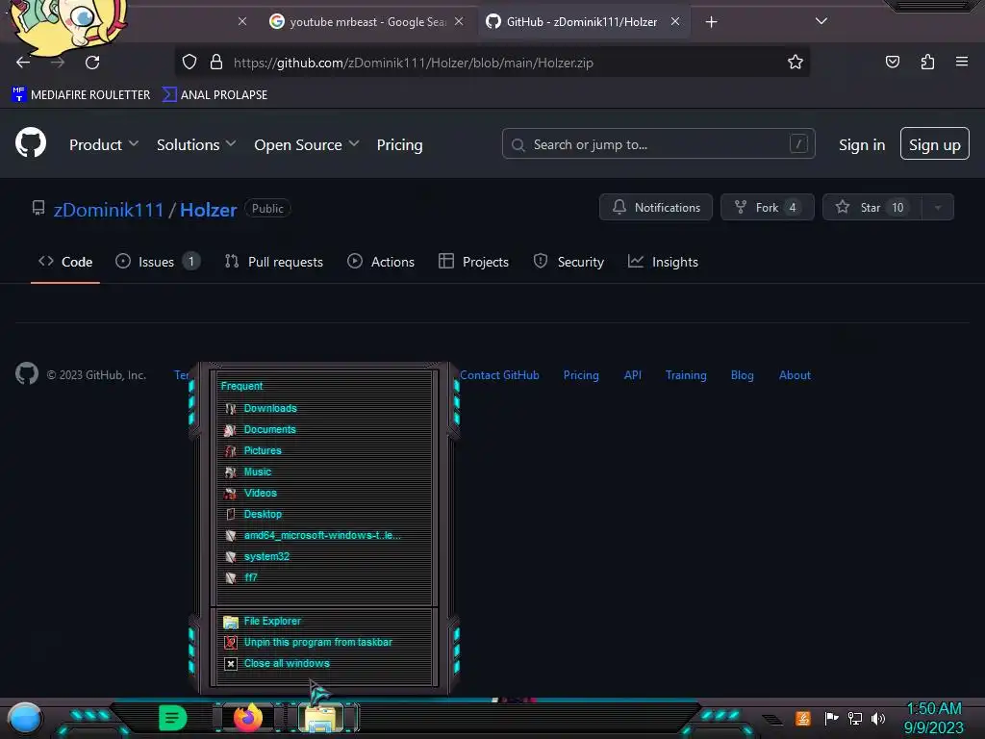Click the Firefox taskbar icon
Viewport: 985px width, 739px height.
247,718
